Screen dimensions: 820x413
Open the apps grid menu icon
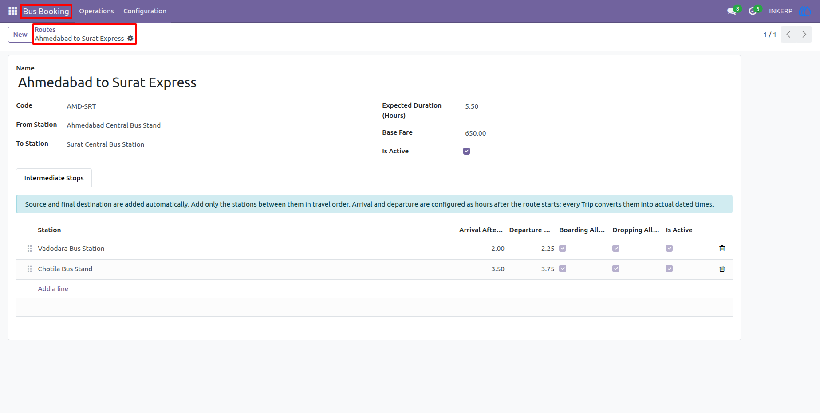12,11
